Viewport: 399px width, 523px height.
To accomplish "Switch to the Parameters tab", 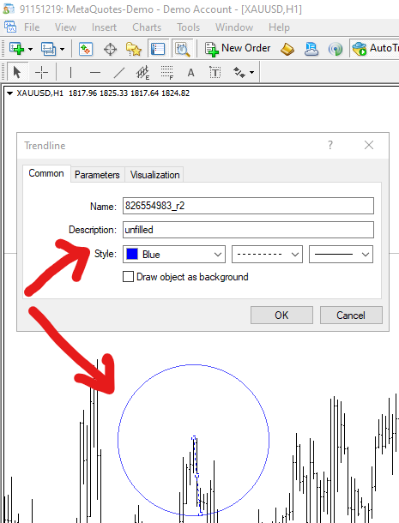I will coord(97,175).
